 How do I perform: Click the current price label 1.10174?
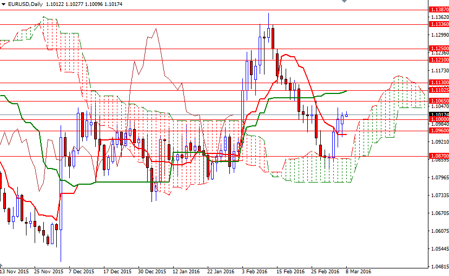(438, 115)
